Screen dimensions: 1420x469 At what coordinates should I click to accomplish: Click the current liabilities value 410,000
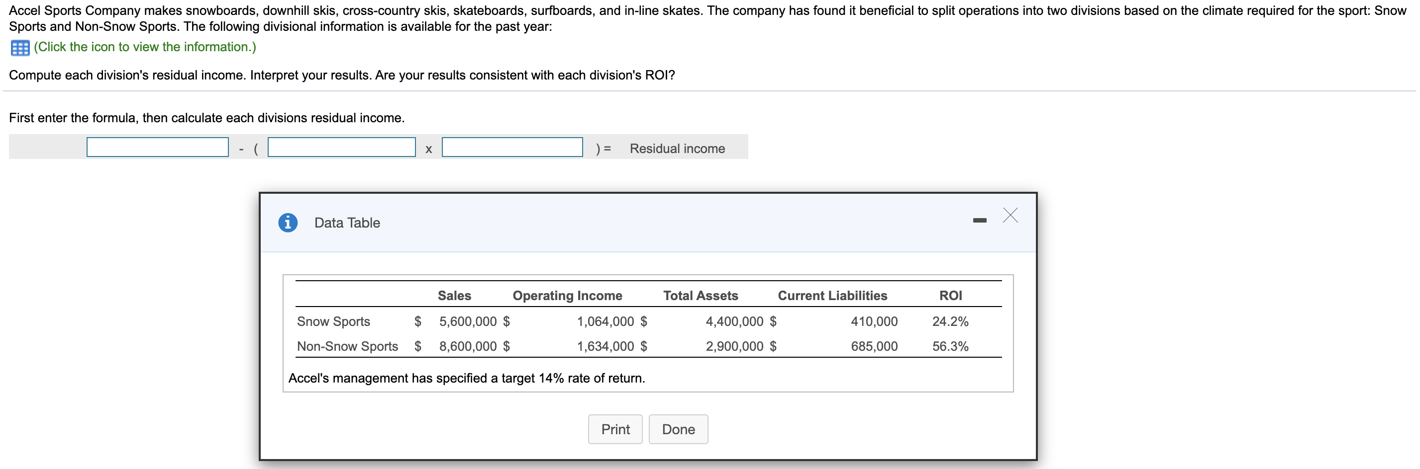(874, 321)
